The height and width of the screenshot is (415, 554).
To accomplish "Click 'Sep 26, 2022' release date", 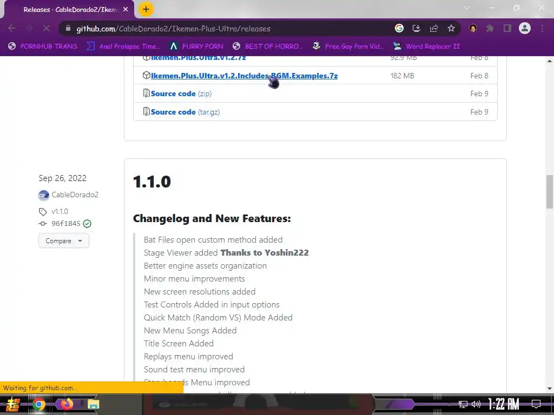I will coord(63,178).
